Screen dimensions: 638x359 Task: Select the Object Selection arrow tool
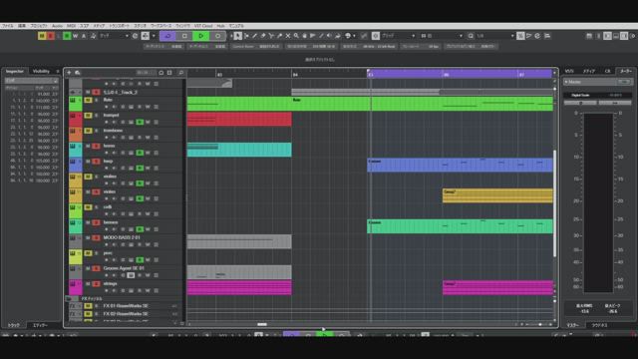coord(237,36)
